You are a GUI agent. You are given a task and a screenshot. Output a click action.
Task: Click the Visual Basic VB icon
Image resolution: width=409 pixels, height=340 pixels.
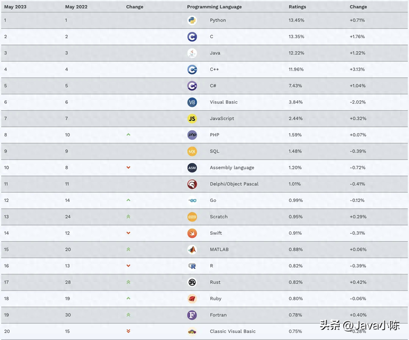[x=192, y=102]
